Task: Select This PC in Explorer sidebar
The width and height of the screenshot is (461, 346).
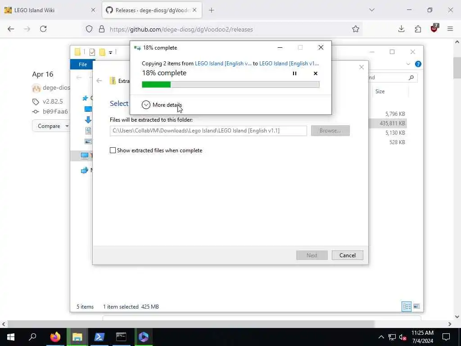Action: (85, 155)
